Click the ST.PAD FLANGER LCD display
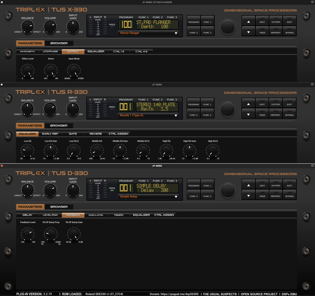 pos(157,24)
